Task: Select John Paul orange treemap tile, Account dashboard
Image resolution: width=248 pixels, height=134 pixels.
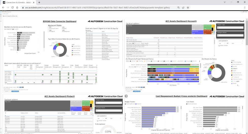Action: tap(207, 32)
